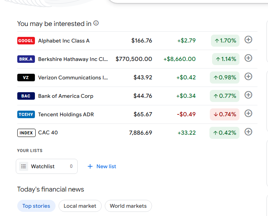Screen dimensions: 268x216
Task: Click the BAC ticker badge
Action: click(x=26, y=96)
